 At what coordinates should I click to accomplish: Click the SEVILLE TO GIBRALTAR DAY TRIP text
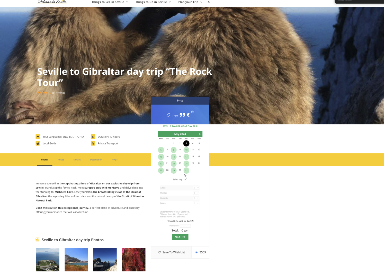click(180, 126)
